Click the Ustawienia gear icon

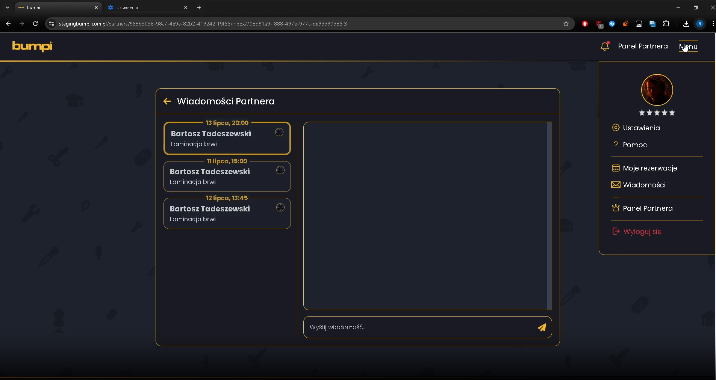coord(616,128)
